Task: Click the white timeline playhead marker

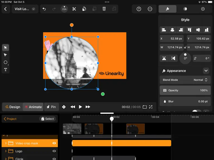Action: click(x=112, y=119)
